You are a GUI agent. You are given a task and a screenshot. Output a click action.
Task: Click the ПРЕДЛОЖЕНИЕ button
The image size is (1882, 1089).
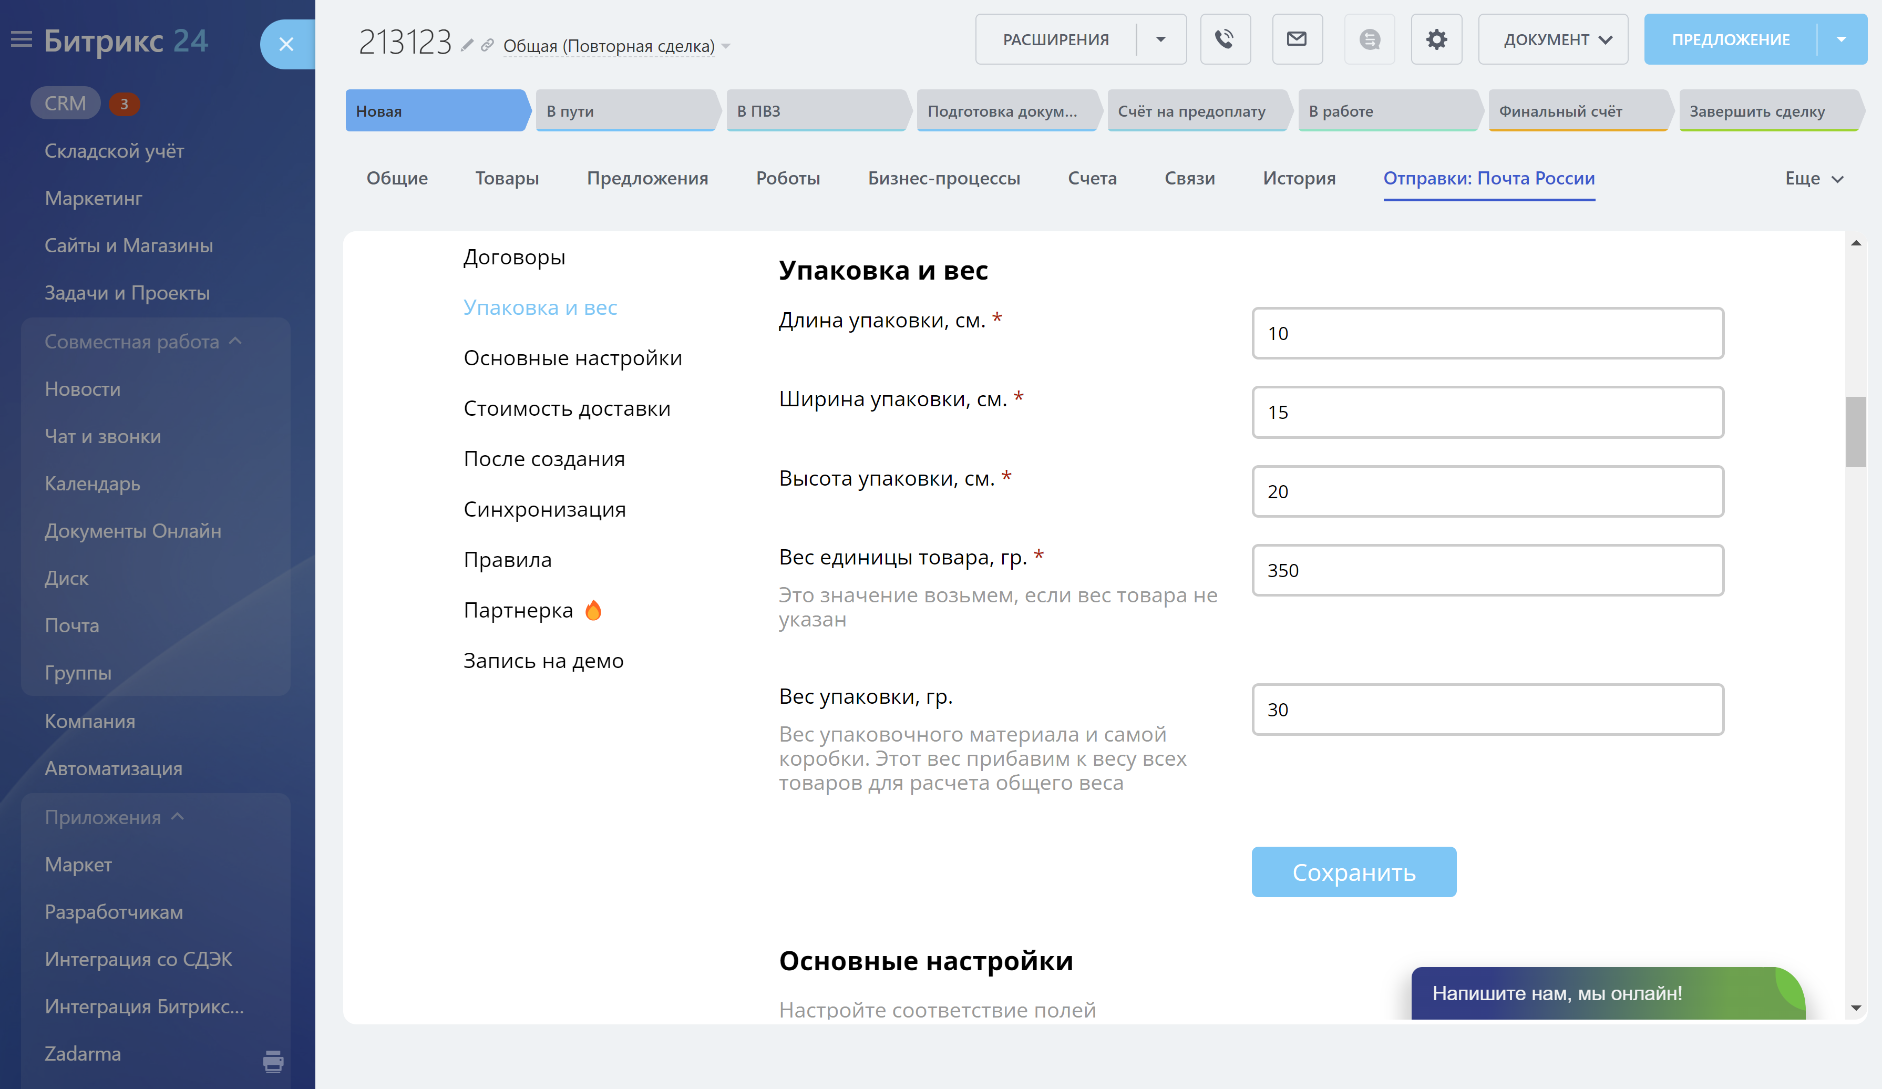pos(1731,39)
